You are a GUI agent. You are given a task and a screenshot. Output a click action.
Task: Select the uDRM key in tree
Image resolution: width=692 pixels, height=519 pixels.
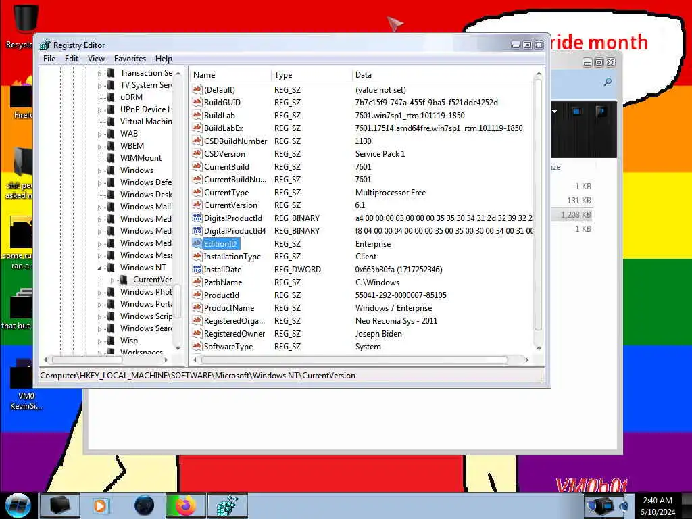click(131, 97)
